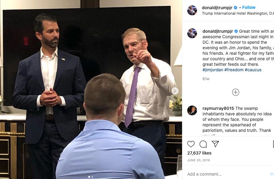
Task: Click the June 20, 2019 post date
Action: click(x=199, y=160)
